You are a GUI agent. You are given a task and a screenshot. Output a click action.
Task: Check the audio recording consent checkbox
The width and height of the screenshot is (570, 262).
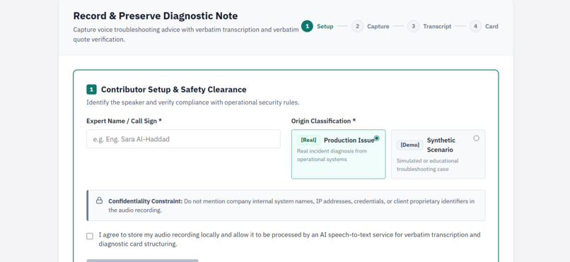[x=90, y=237]
